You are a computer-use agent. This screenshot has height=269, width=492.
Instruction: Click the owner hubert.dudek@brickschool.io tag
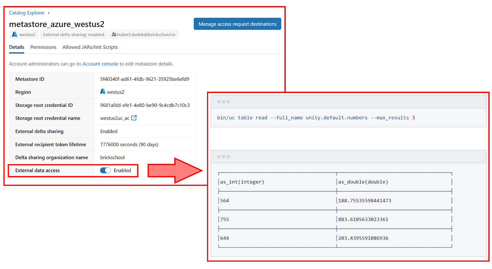coord(144,34)
